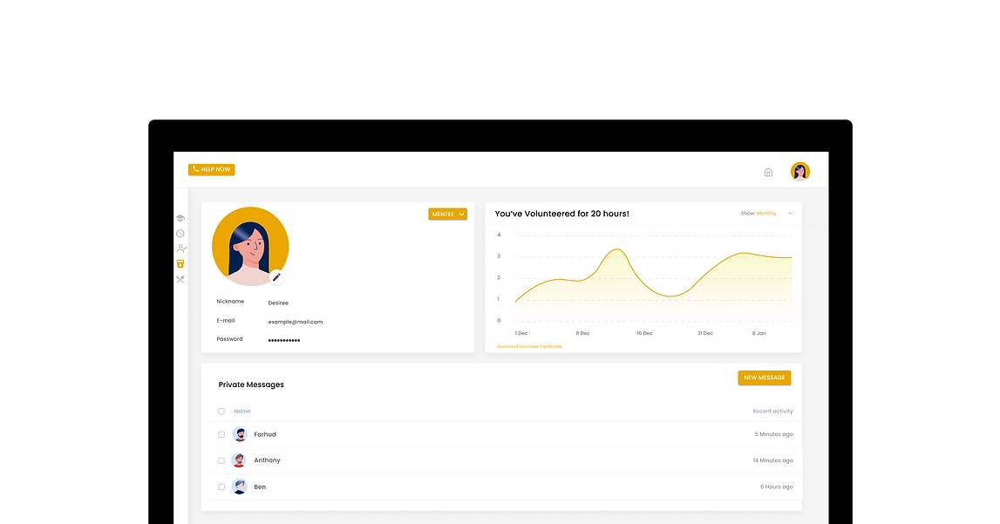Screen dimensions: 1000x524
Task: Click the arrow beside Monthly filter
Action: point(790,214)
